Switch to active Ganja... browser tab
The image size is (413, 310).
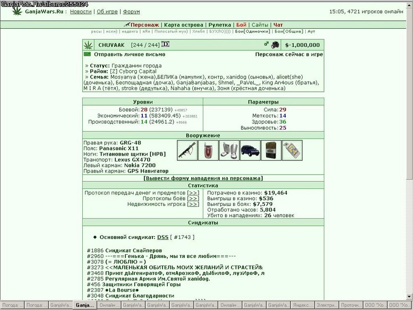point(84,305)
